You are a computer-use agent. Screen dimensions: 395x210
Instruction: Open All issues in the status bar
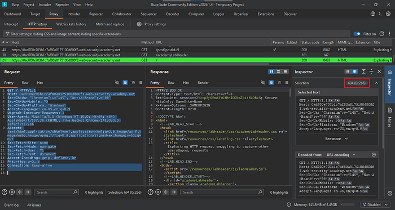point(34,205)
